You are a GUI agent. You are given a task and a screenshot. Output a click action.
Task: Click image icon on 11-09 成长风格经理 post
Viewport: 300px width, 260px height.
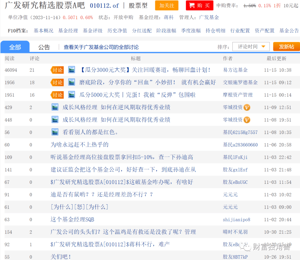coord(55,107)
